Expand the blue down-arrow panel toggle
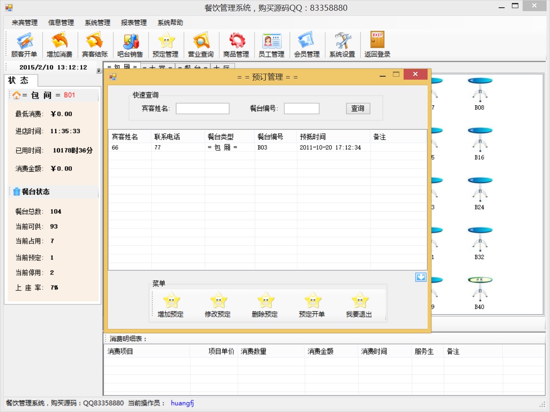This screenshot has height=412, width=550. point(421,277)
